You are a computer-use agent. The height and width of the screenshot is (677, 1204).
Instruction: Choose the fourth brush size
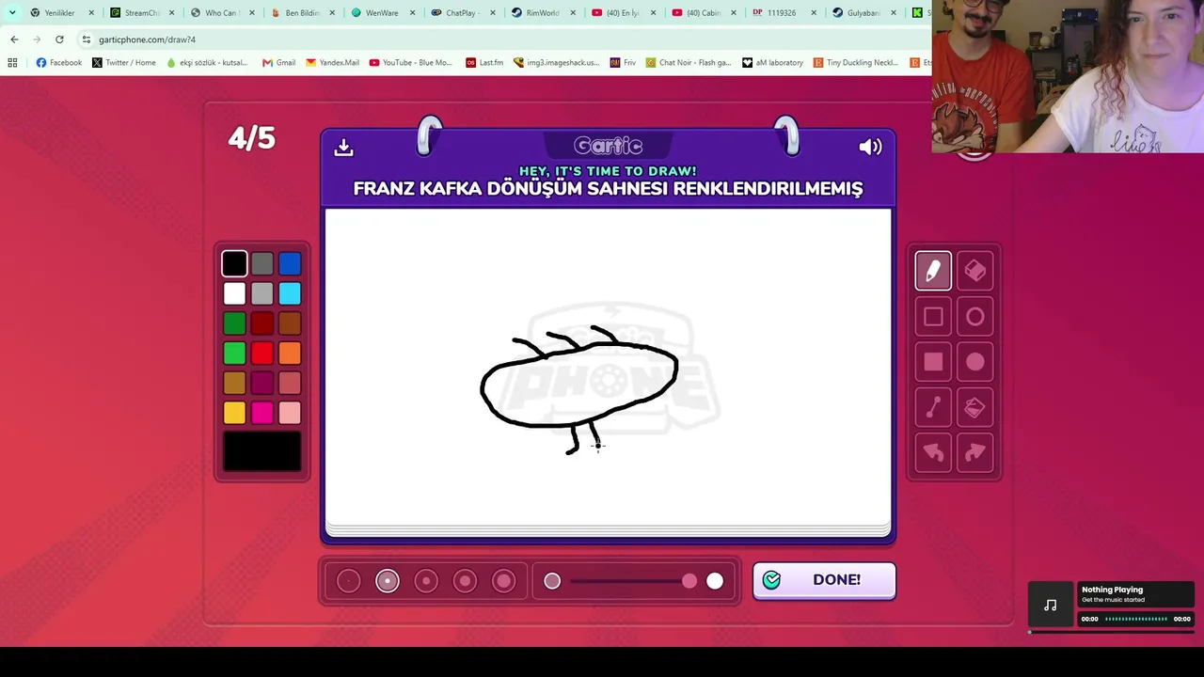pyautogui.click(x=465, y=581)
